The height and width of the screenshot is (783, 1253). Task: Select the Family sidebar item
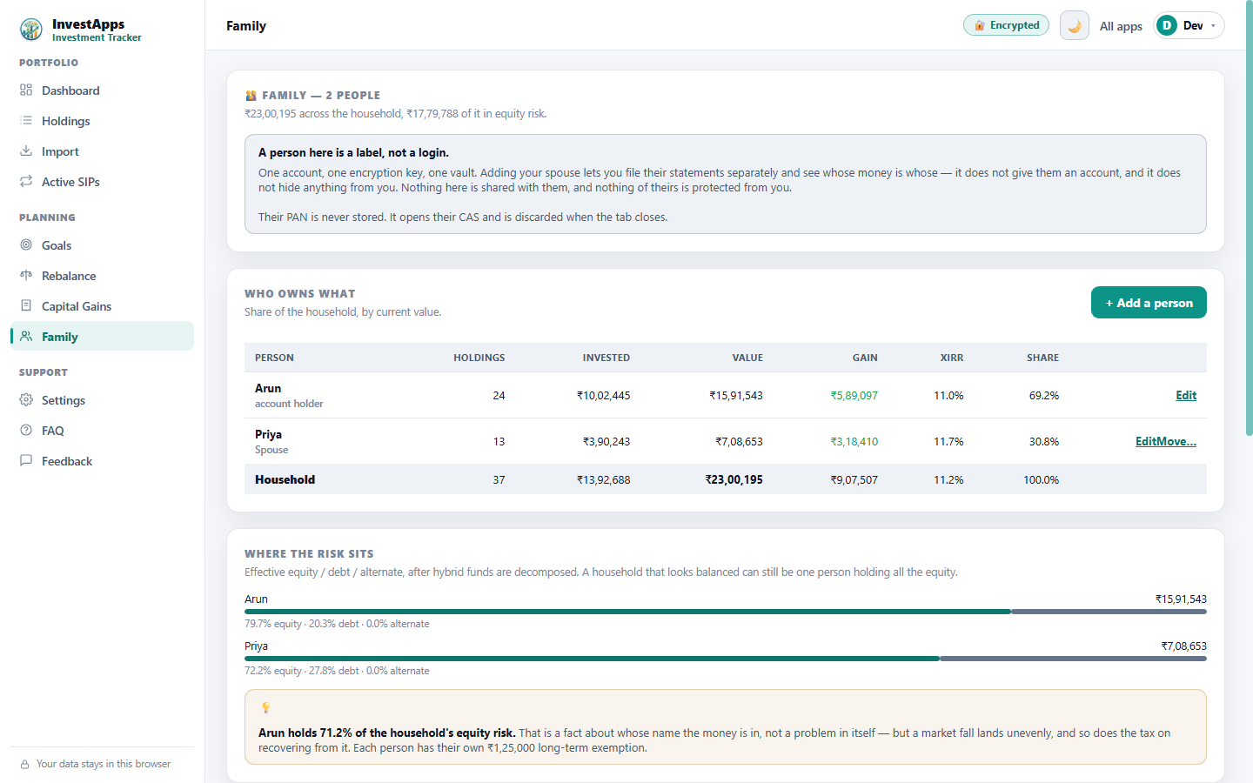pyautogui.click(x=102, y=336)
